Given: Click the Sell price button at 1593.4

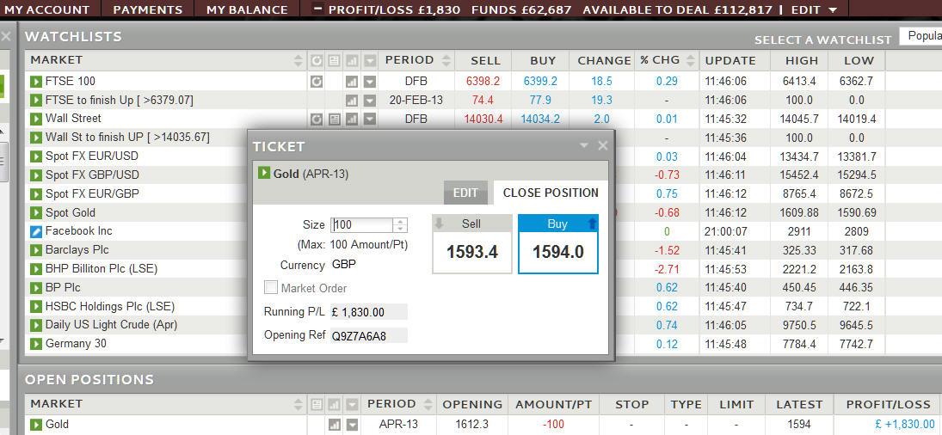Looking at the screenshot, I should pos(471,244).
